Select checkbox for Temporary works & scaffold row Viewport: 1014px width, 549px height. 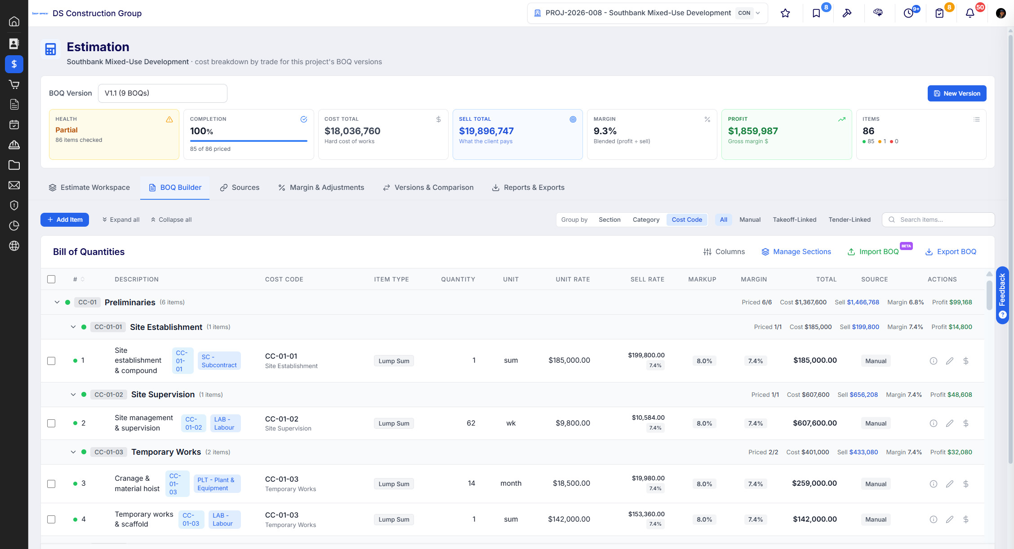pos(51,519)
